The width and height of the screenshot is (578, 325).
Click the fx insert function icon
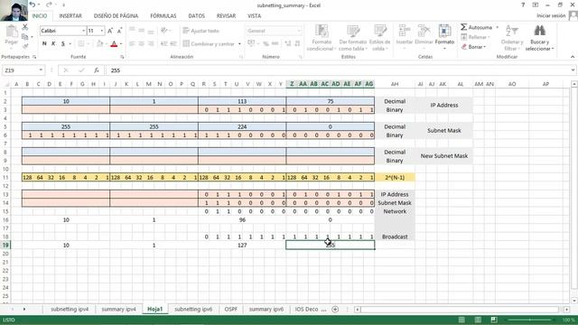tap(97, 70)
